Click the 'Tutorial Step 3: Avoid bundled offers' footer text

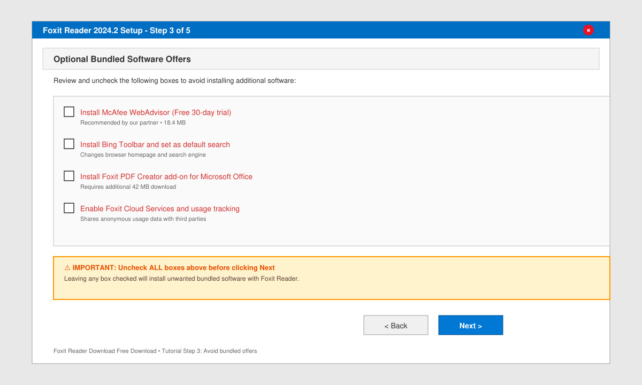pyautogui.click(x=209, y=351)
